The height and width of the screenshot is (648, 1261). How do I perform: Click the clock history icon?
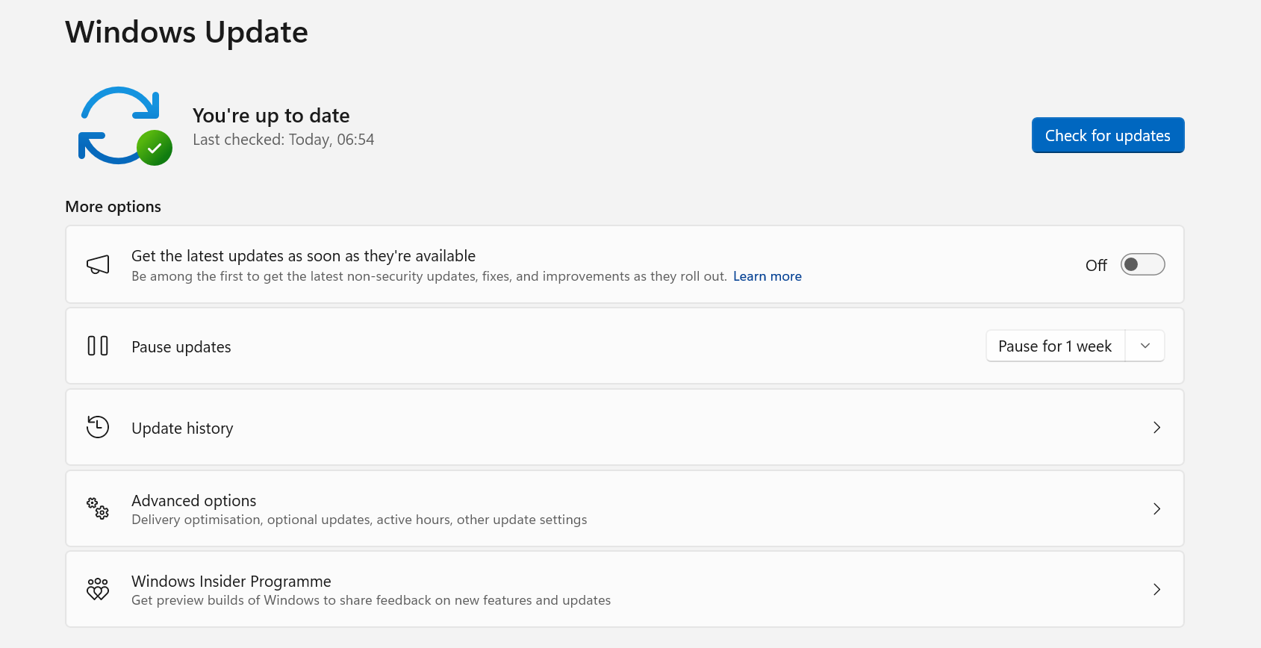click(x=98, y=427)
